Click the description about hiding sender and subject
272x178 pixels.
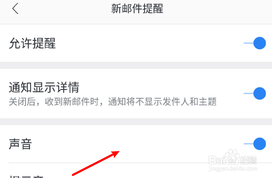(113, 101)
